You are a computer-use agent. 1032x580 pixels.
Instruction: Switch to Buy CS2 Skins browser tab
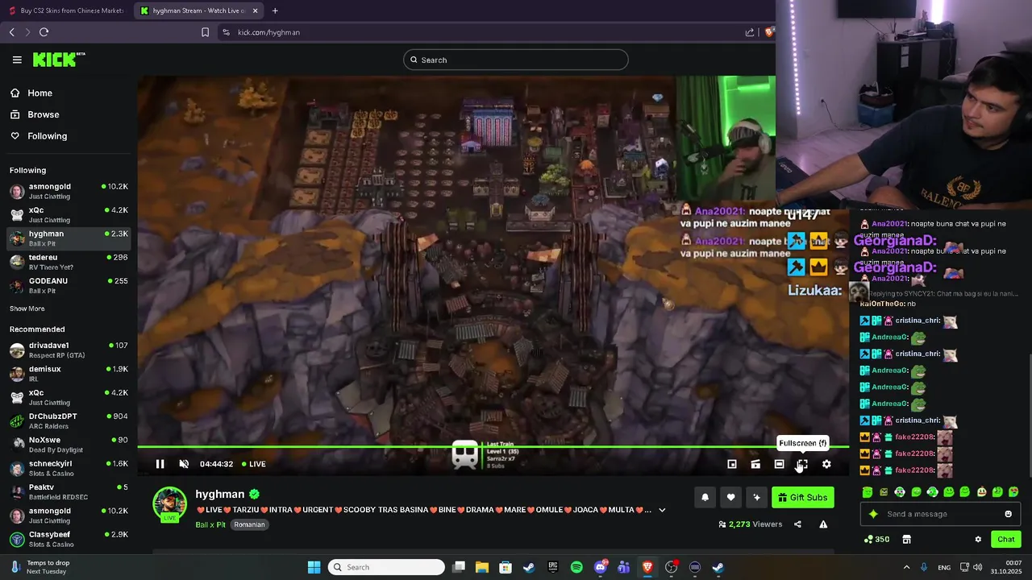[x=66, y=10]
